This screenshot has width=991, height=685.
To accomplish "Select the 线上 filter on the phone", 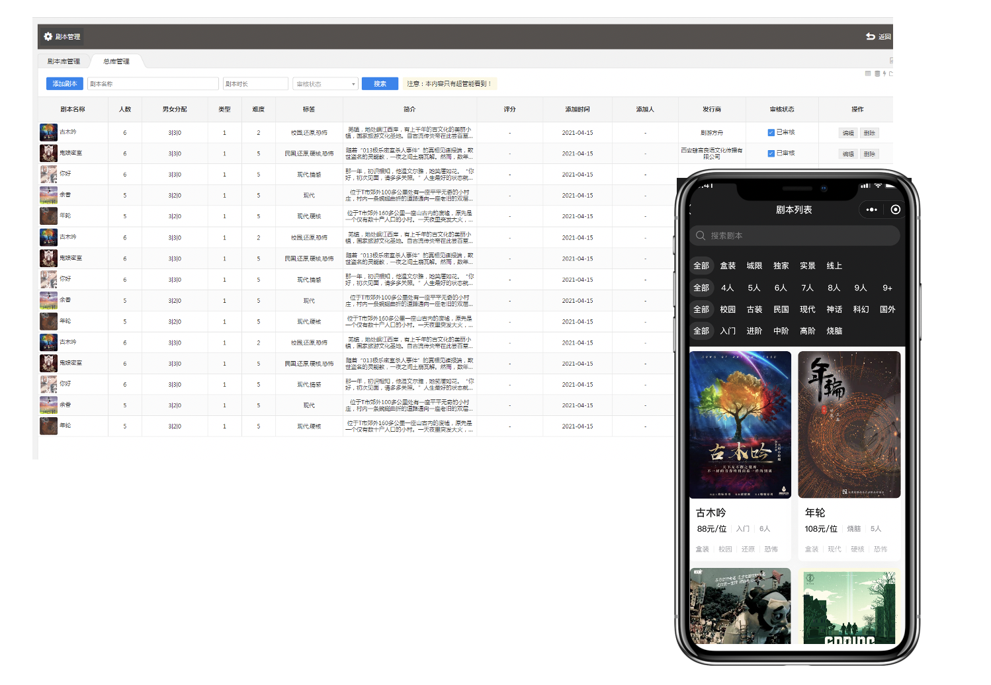I will click(834, 266).
